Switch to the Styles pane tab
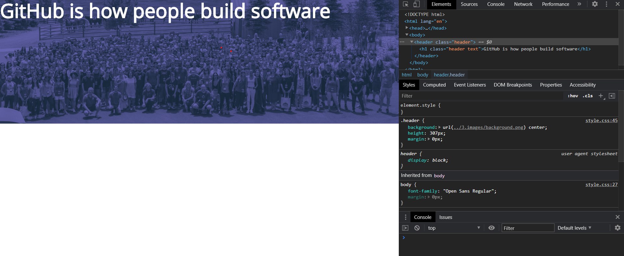This screenshot has height=256, width=624. 409,85
